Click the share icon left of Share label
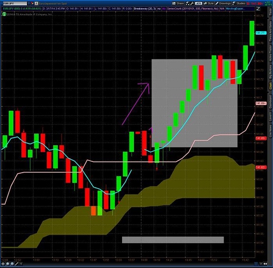 [174, 3]
